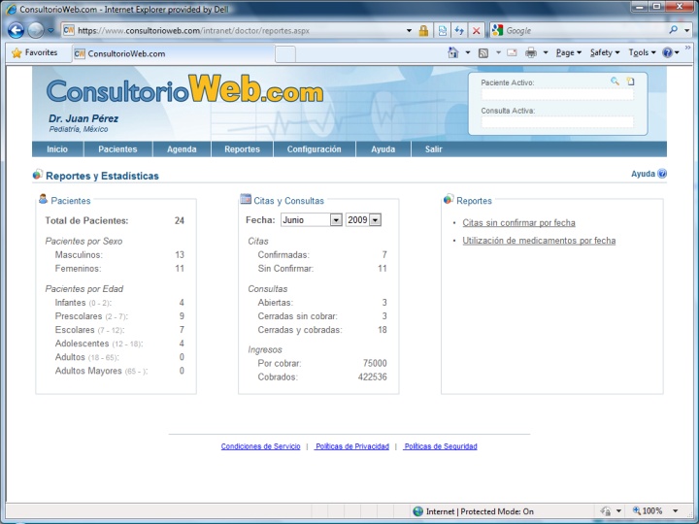Click the Reportes y Estadísticas pie chart icon
The image size is (699, 524).
click(38, 175)
